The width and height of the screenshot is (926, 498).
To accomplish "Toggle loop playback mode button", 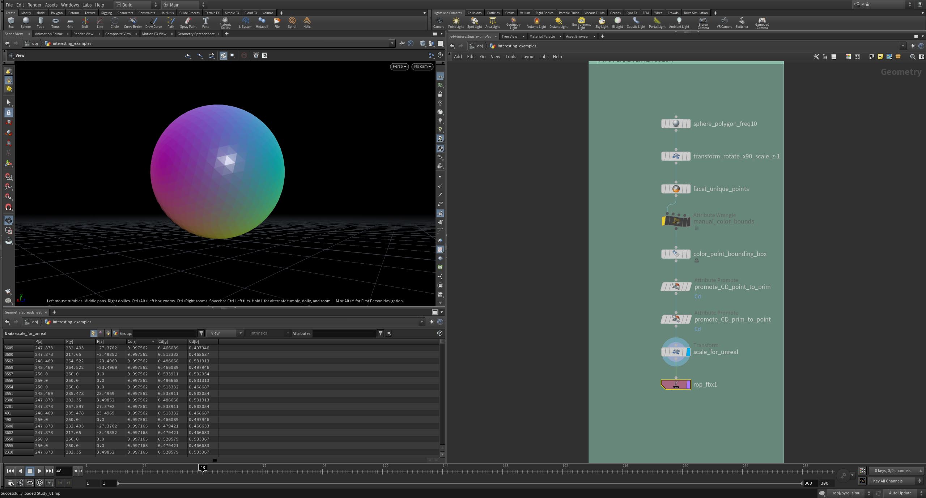I will [30, 482].
